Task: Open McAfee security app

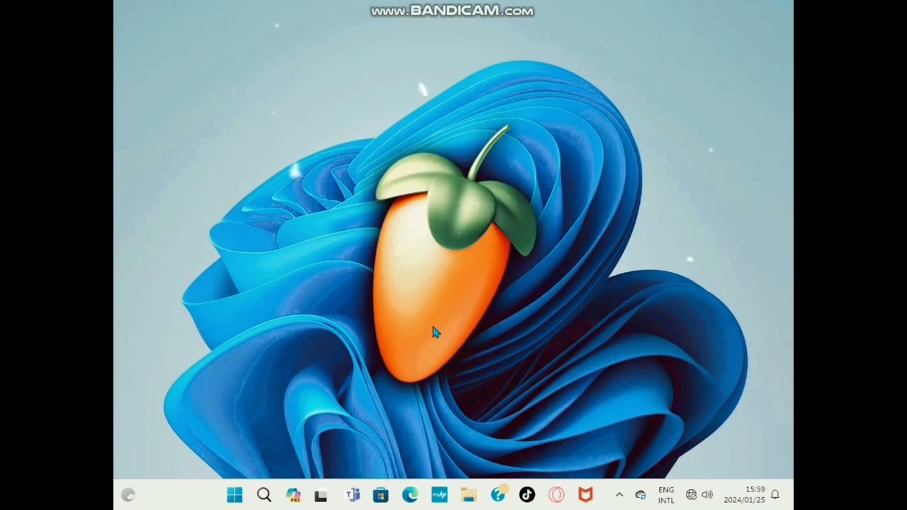Action: [x=585, y=494]
